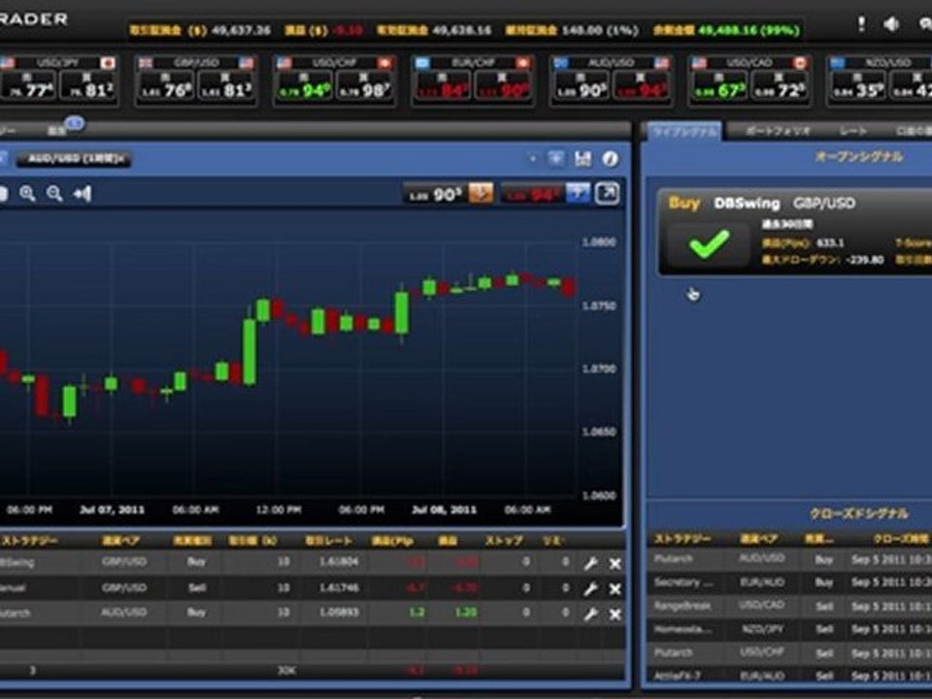The image size is (932, 699).
Task: Save the chart using the floppy disk icon
Action: point(583,158)
